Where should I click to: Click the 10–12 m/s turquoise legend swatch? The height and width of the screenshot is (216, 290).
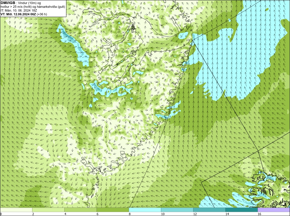pyautogui.click(x=177, y=210)
